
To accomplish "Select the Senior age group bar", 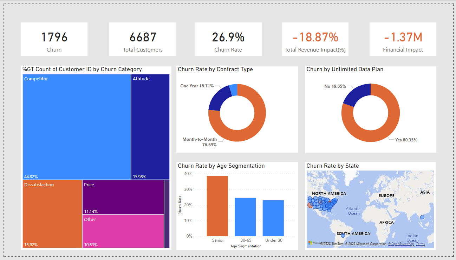I will 218,207.
